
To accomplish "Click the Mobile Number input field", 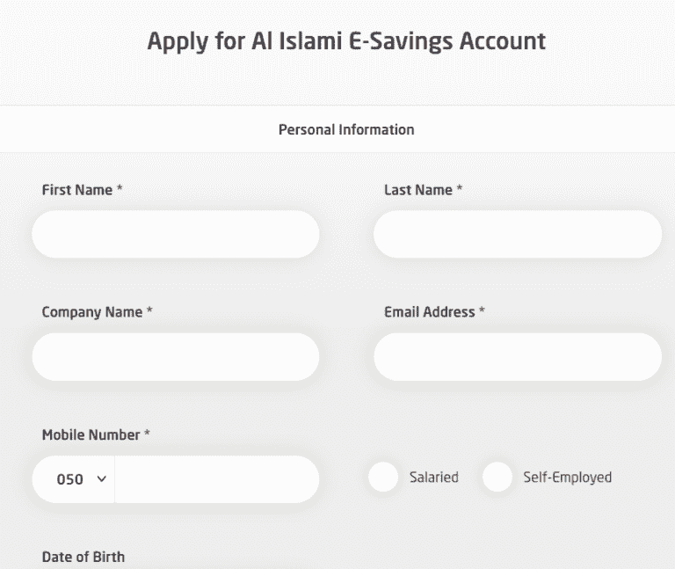I will (x=216, y=479).
